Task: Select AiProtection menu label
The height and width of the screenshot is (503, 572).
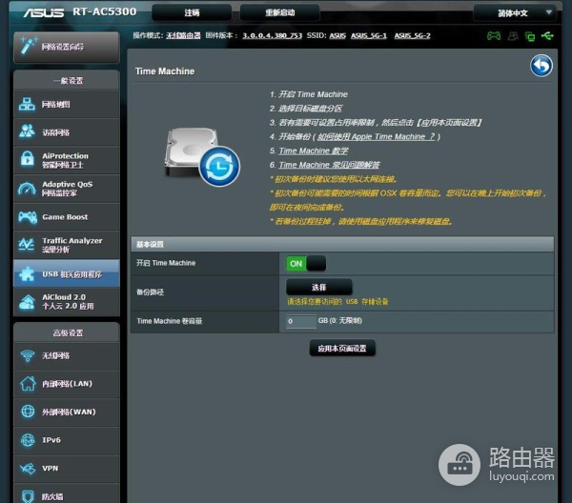Action: tap(65, 160)
